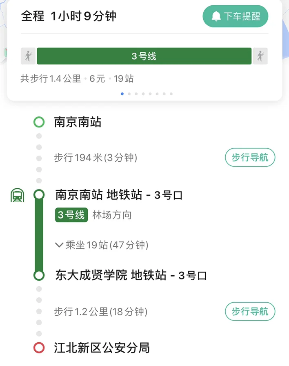
Task: Enable the 下车提醒 get-off alert
Action: (x=235, y=16)
